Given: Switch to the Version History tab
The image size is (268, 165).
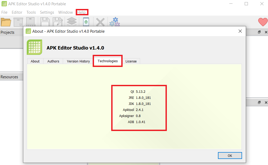Looking at the screenshot, I should point(78,61).
